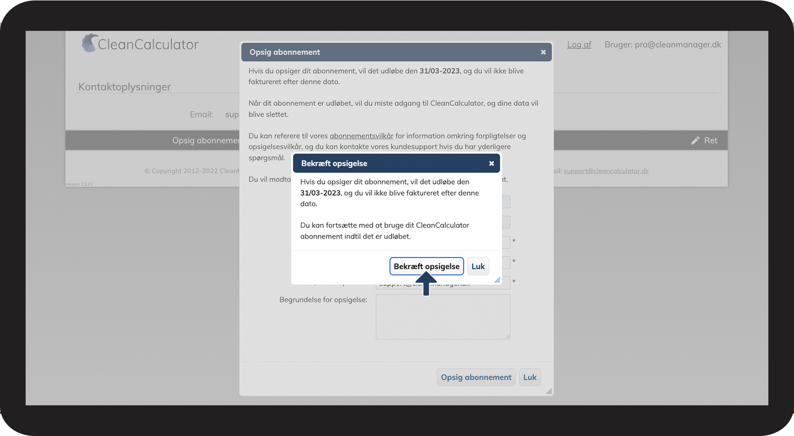794x436 pixels.
Task: Open the support@cleancalculator.dk email link
Action: pyautogui.click(x=606, y=171)
